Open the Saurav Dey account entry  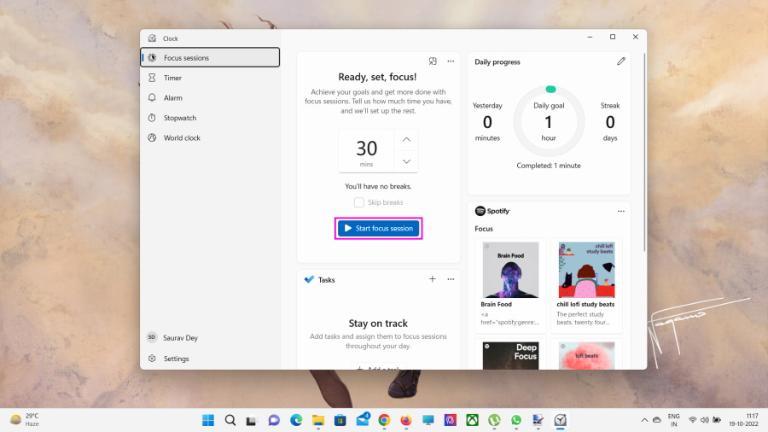click(179, 337)
